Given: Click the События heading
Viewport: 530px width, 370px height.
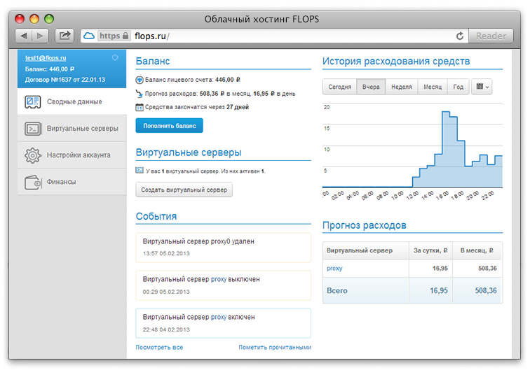Looking at the screenshot, I should pos(156,216).
